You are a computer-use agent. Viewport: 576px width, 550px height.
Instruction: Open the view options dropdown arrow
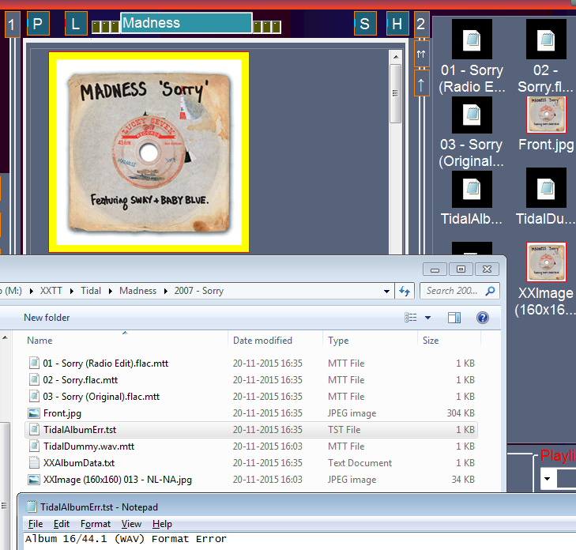pyautogui.click(x=427, y=318)
